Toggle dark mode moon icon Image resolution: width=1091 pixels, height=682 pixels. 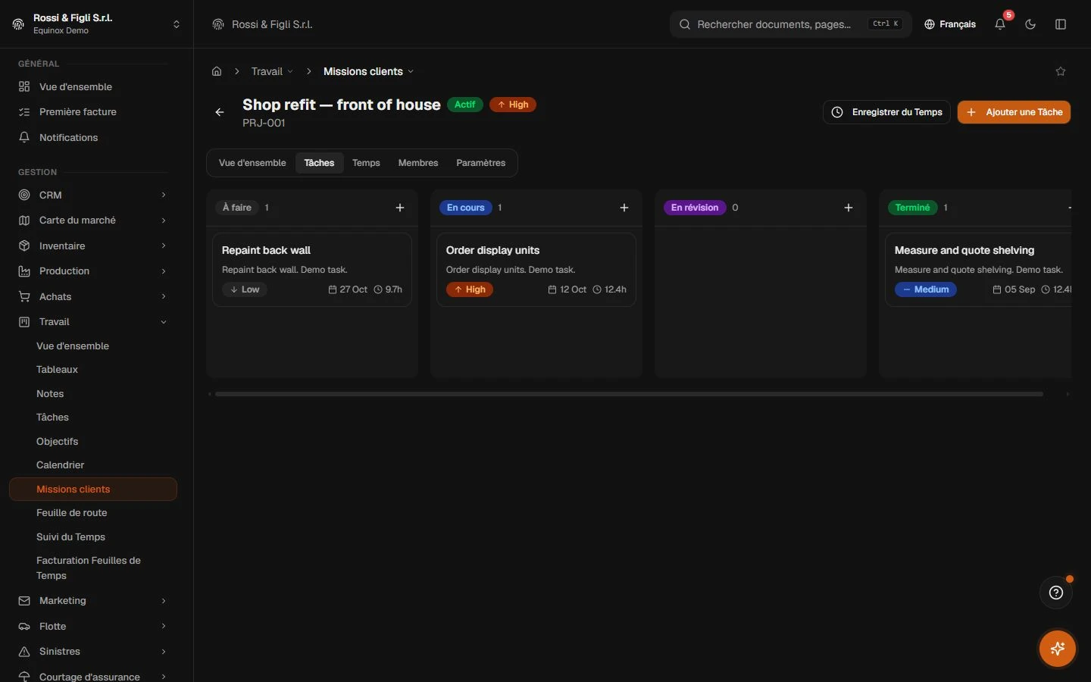(x=1030, y=24)
